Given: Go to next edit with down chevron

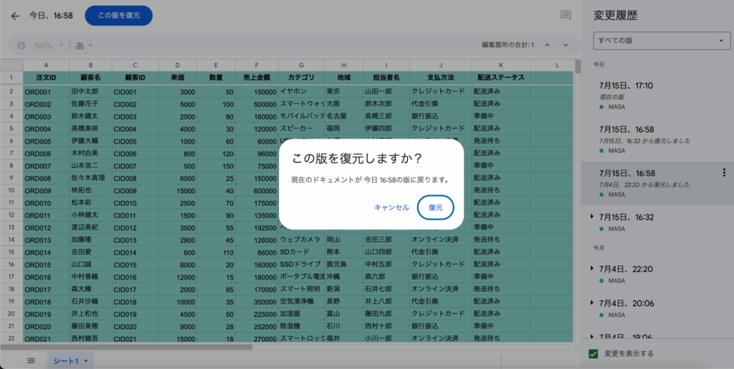Looking at the screenshot, I should point(566,45).
